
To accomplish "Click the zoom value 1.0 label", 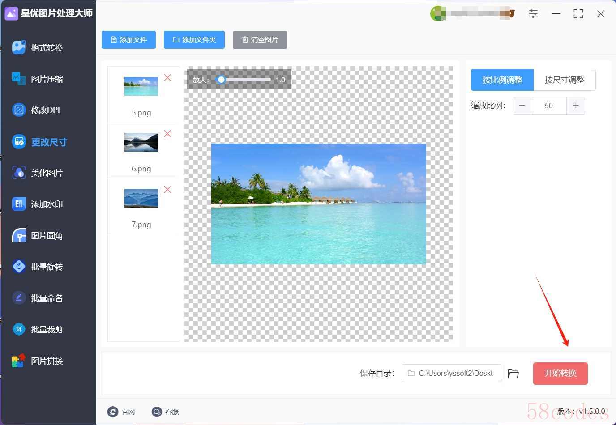I will [281, 80].
